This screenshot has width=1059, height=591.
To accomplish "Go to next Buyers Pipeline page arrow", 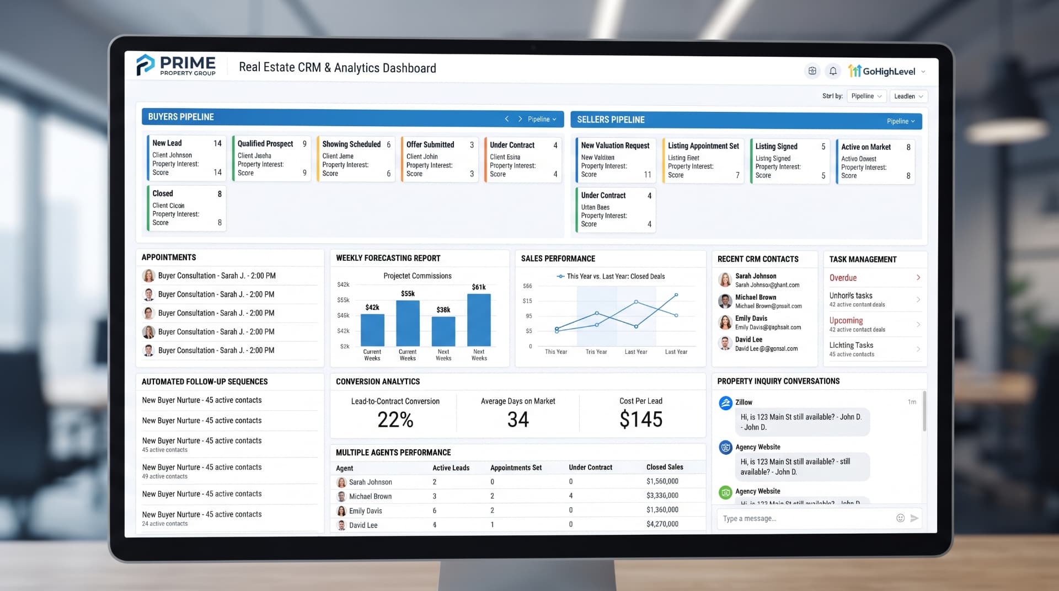I will tap(520, 119).
